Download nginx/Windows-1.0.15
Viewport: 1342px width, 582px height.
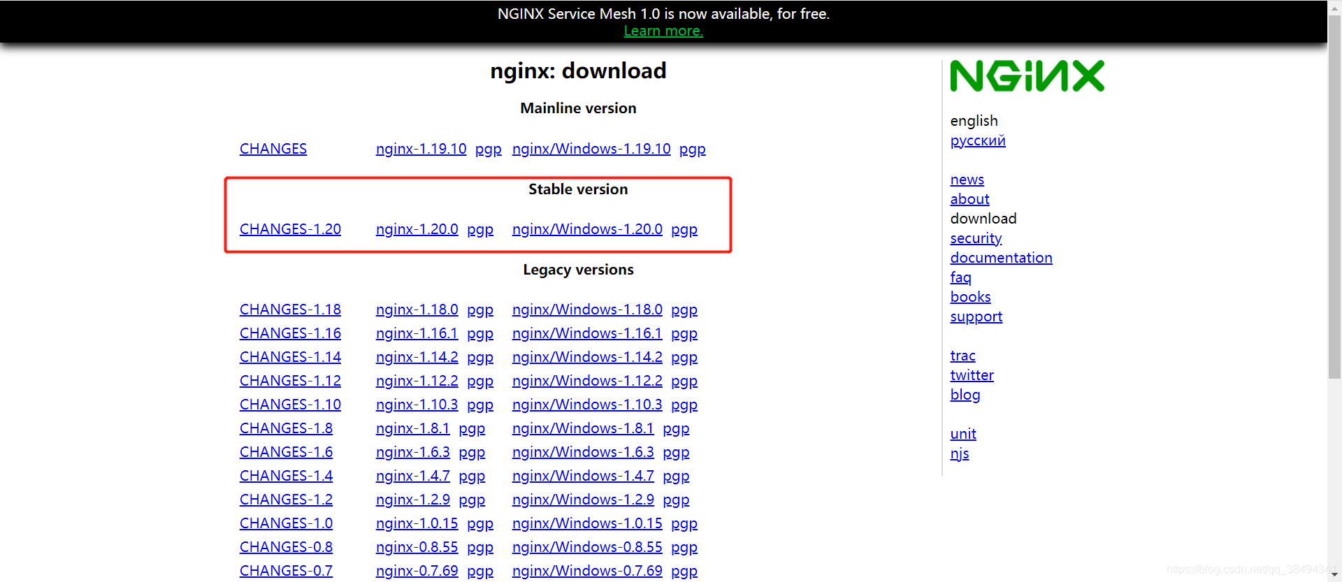587,523
